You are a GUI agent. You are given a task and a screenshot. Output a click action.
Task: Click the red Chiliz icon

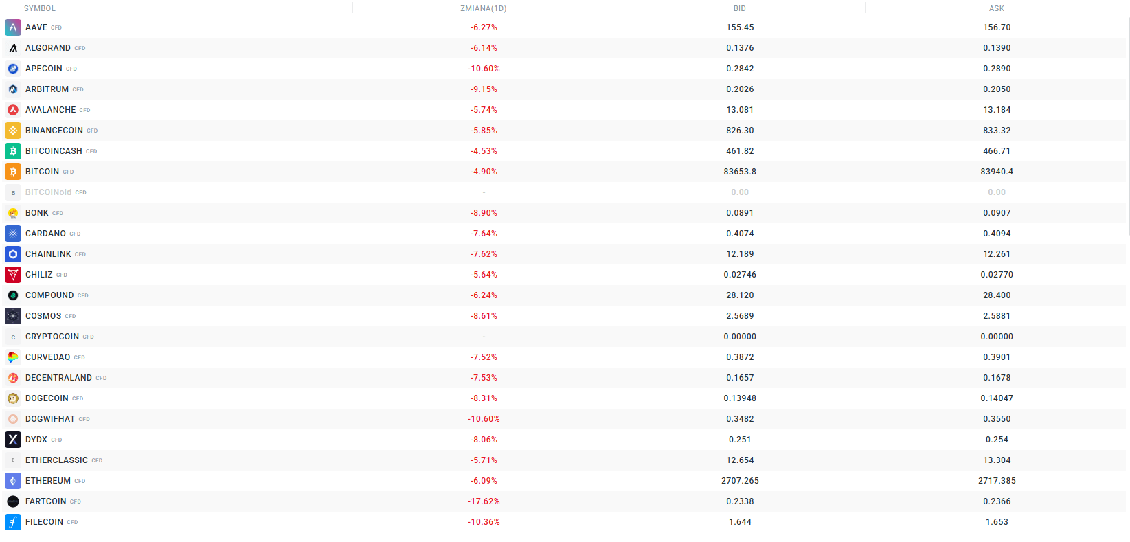[x=13, y=275]
